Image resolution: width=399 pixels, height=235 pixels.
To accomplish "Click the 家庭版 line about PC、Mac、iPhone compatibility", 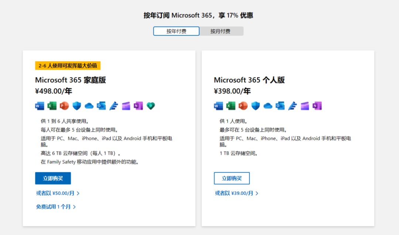I will (x=106, y=142).
